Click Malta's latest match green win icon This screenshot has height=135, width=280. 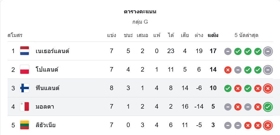click(x=268, y=107)
